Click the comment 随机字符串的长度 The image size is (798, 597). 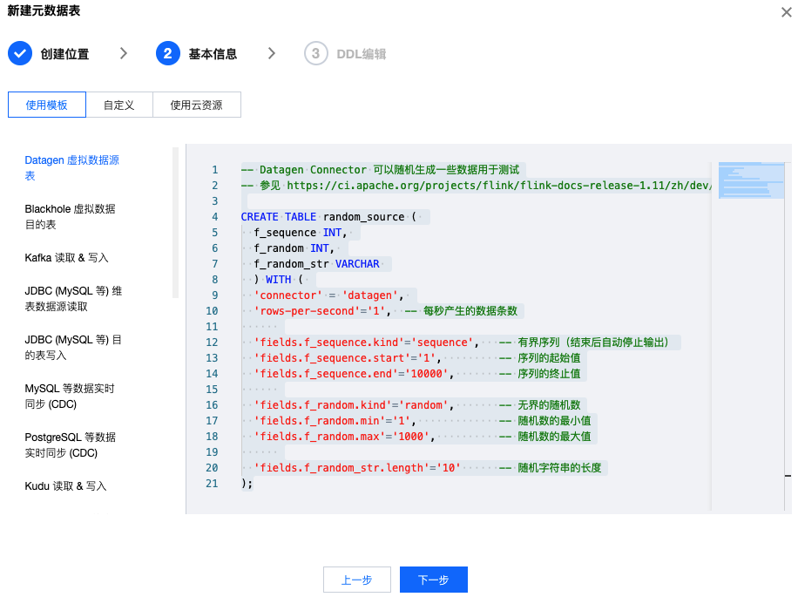coord(560,468)
